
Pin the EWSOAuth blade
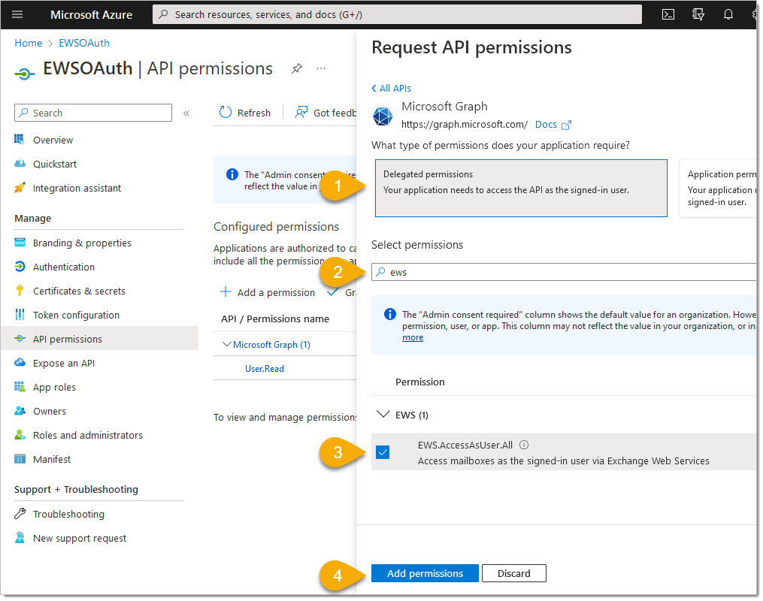point(298,68)
